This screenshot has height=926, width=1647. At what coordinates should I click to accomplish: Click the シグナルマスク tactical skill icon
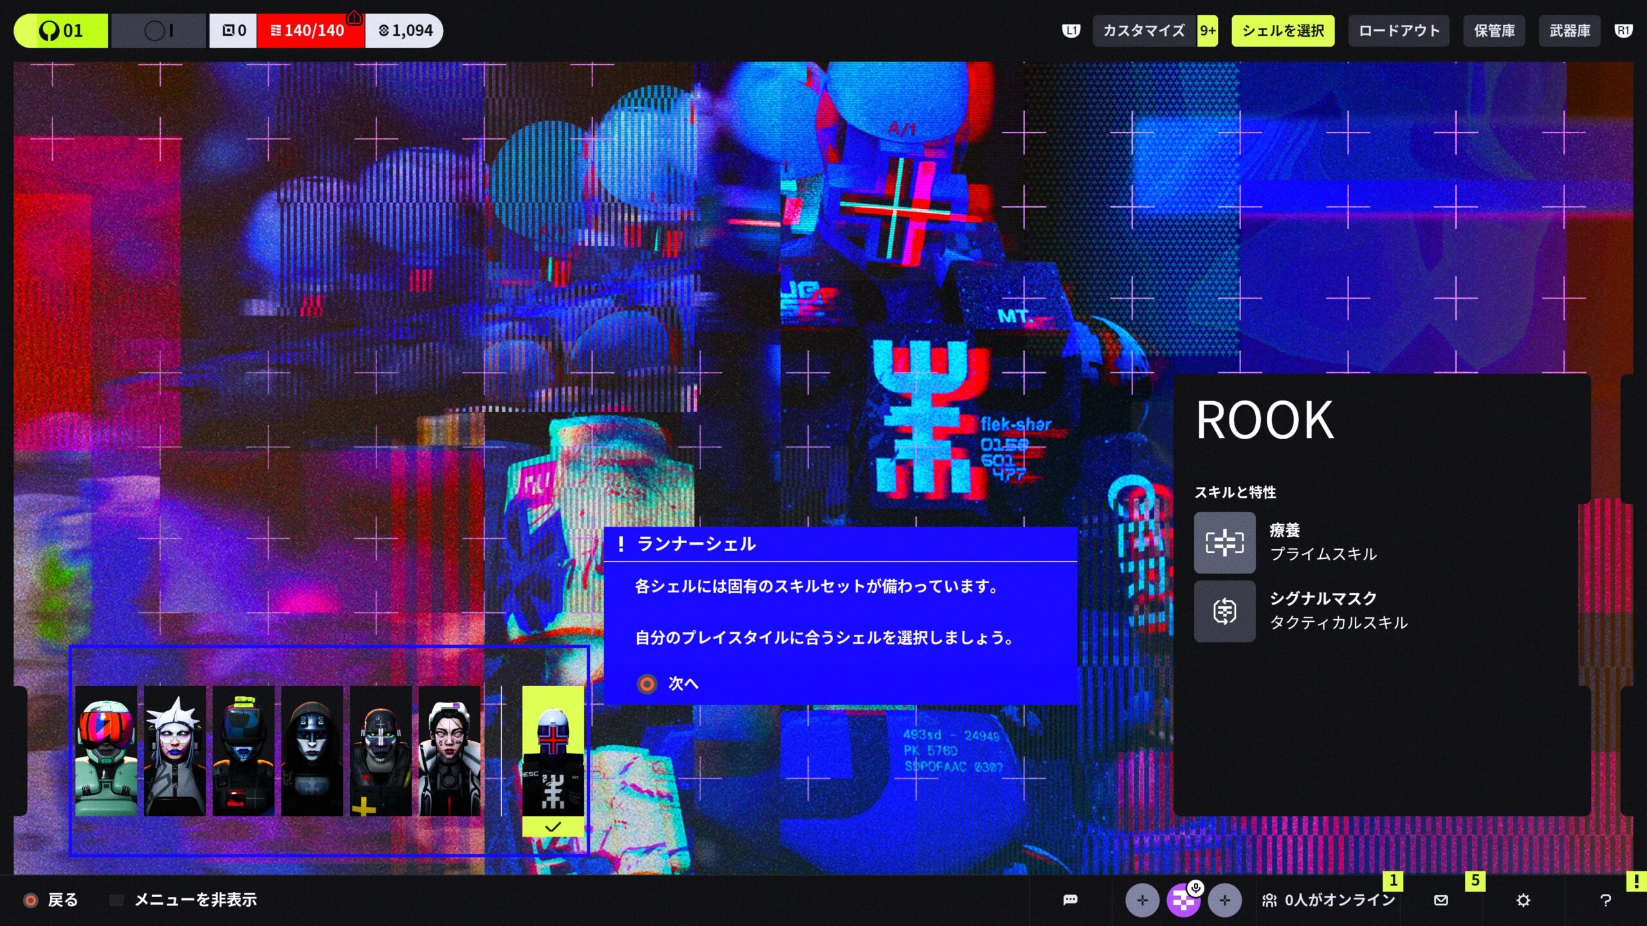1224,611
